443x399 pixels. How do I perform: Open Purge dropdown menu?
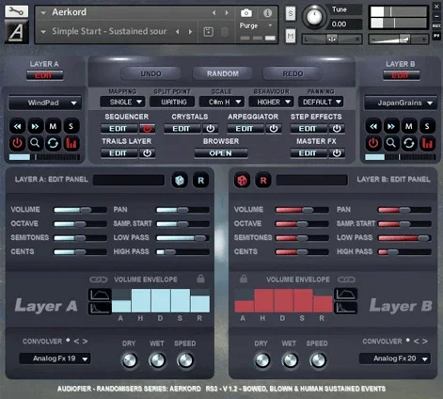(x=256, y=25)
